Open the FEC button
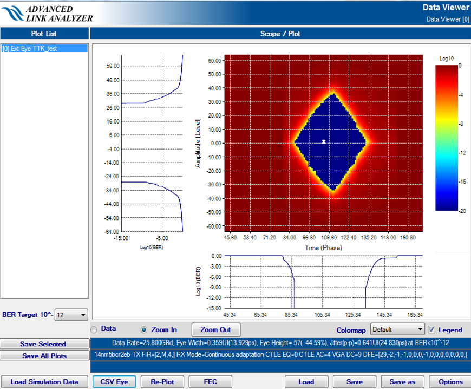The height and width of the screenshot is (389, 471). pyautogui.click(x=210, y=382)
